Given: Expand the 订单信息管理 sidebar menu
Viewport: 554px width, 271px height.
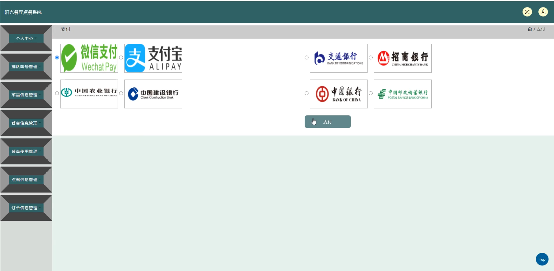Looking at the screenshot, I should tap(26, 208).
